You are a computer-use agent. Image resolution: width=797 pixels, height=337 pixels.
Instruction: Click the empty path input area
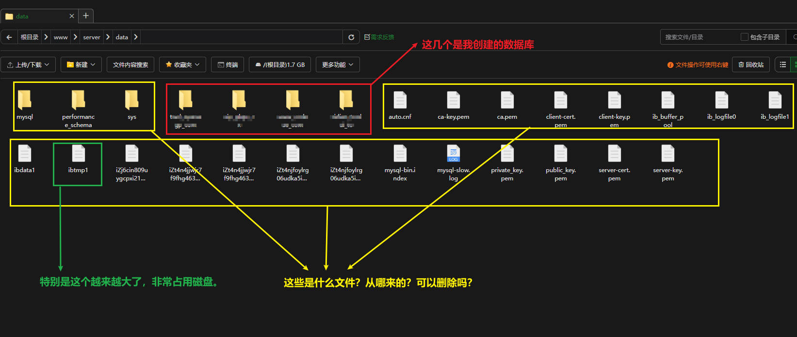[242, 37]
